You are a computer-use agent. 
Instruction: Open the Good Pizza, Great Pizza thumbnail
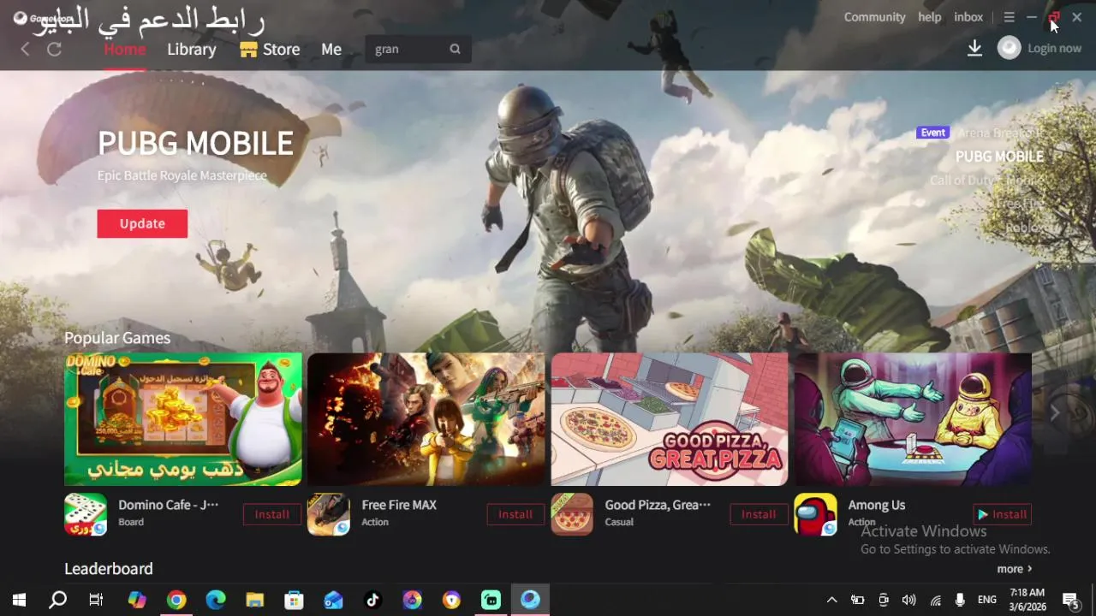pyautogui.click(x=670, y=419)
